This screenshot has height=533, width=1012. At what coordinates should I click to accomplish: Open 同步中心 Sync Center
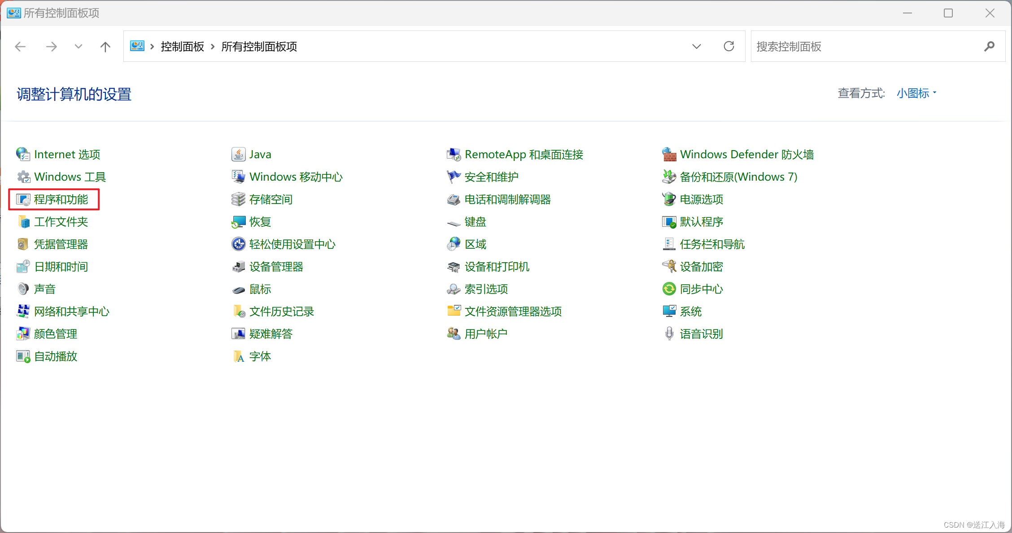click(x=701, y=289)
